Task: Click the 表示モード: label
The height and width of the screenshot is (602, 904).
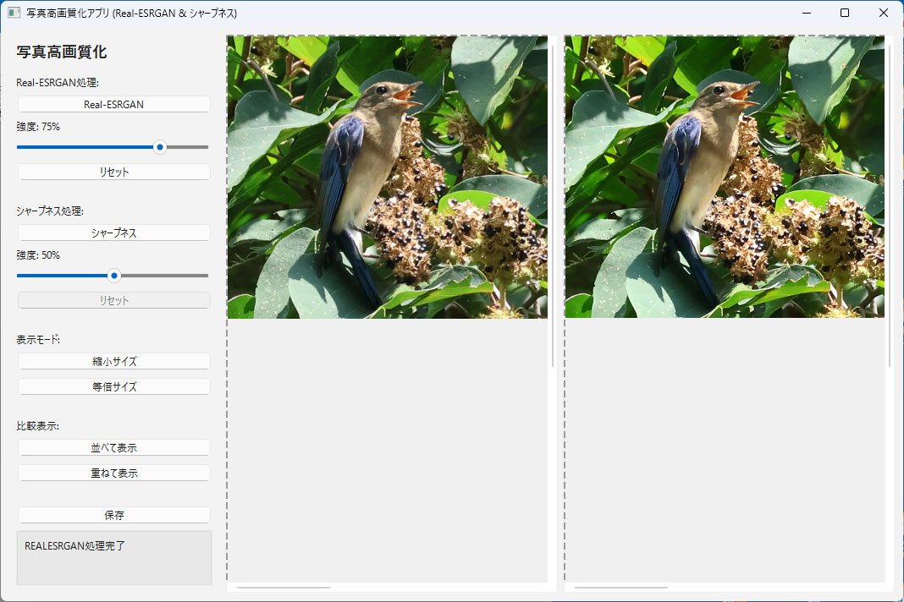Action: [x=38, y=339]
